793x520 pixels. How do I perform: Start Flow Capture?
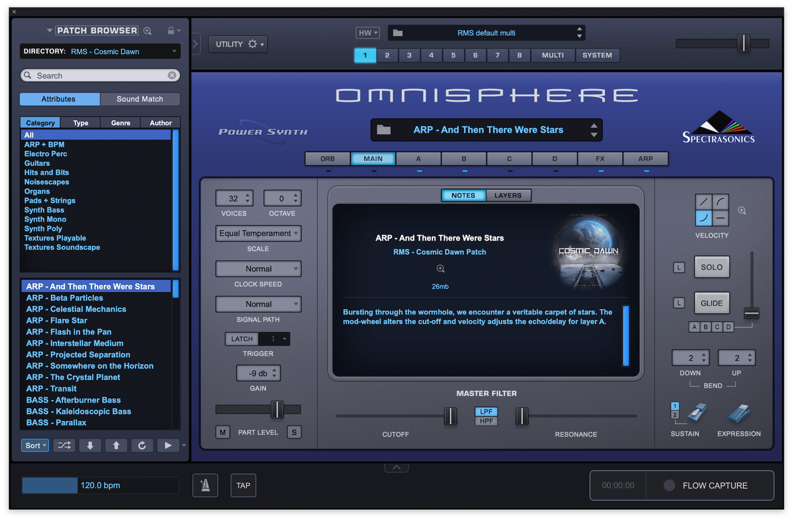tap(709, 485)
